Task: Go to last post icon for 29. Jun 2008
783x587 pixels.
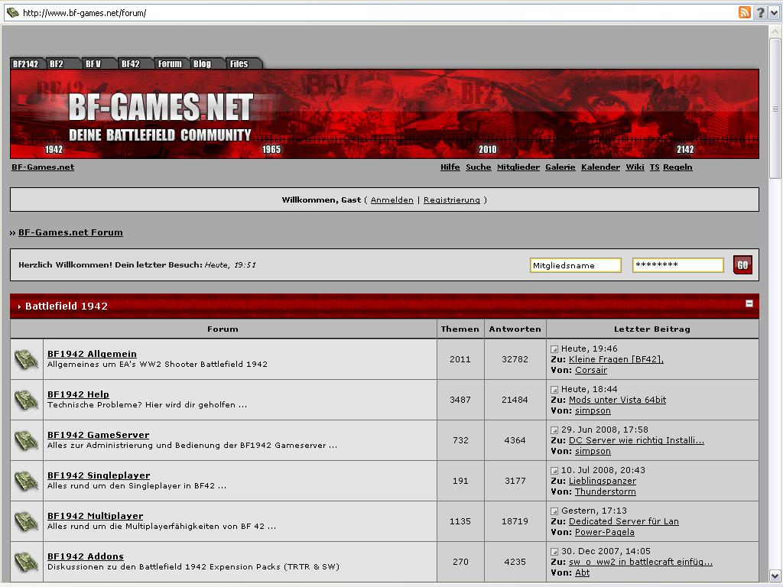Action: 554,430
